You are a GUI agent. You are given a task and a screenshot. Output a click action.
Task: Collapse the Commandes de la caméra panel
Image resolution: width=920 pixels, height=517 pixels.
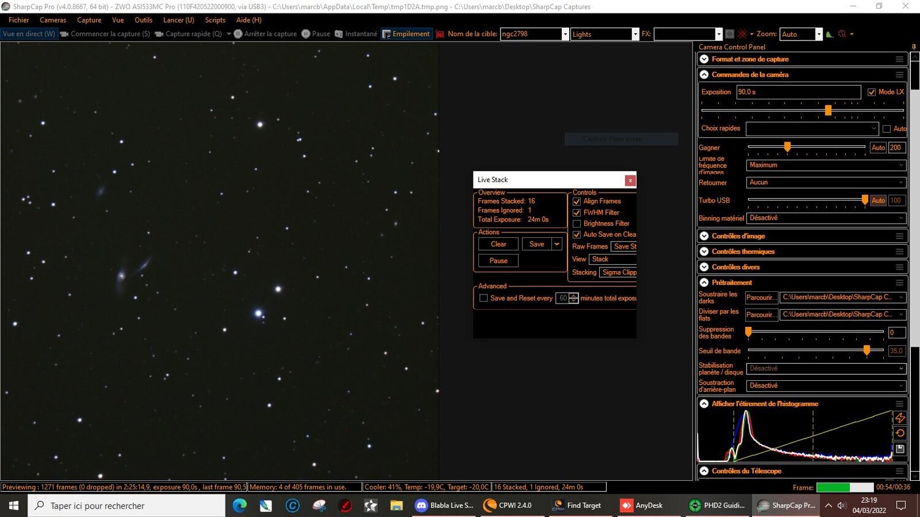click(x=704, y=74)
